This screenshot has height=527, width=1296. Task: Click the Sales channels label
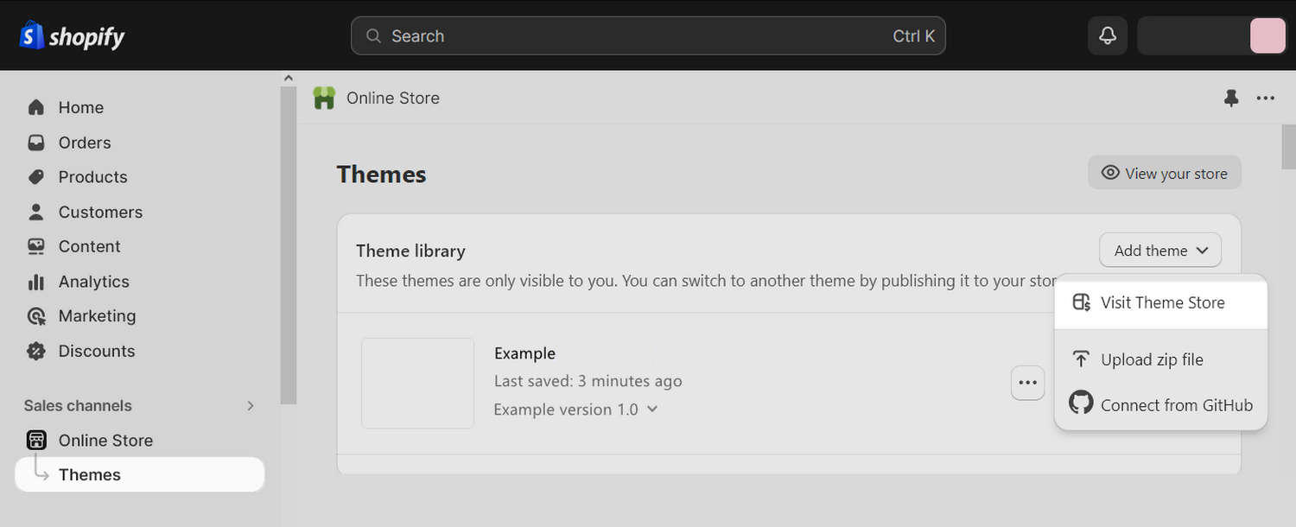[x=78, y=405]
